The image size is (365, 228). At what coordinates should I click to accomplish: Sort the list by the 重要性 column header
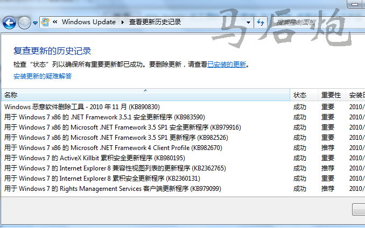tap(331, 95)
